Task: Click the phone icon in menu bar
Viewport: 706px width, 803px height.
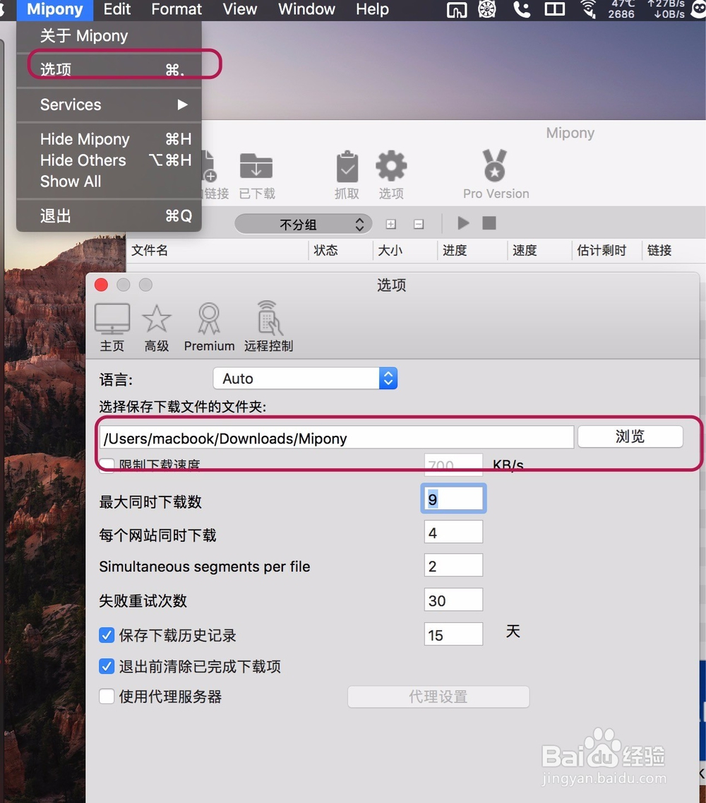Action: point(522,9)
